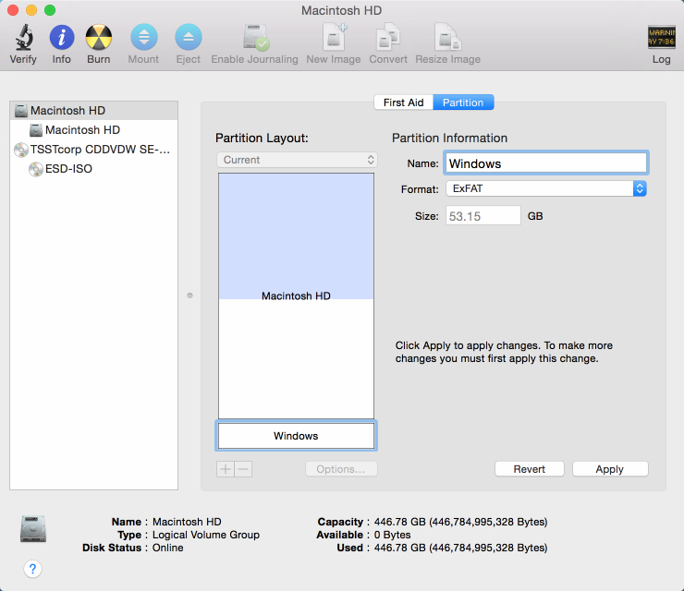
Task: Open the Log viewer icon
Action: point(661,37)
